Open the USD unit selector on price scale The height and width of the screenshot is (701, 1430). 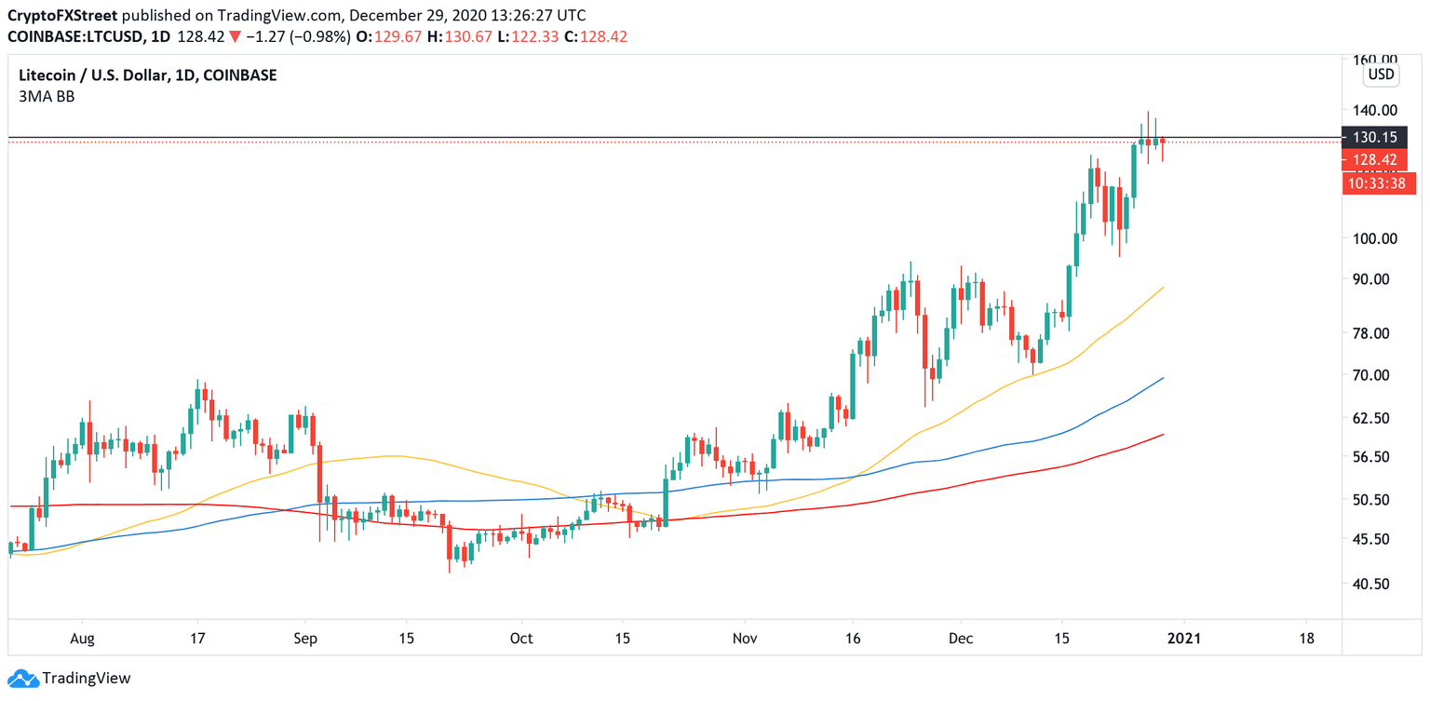click(1381, 73)
